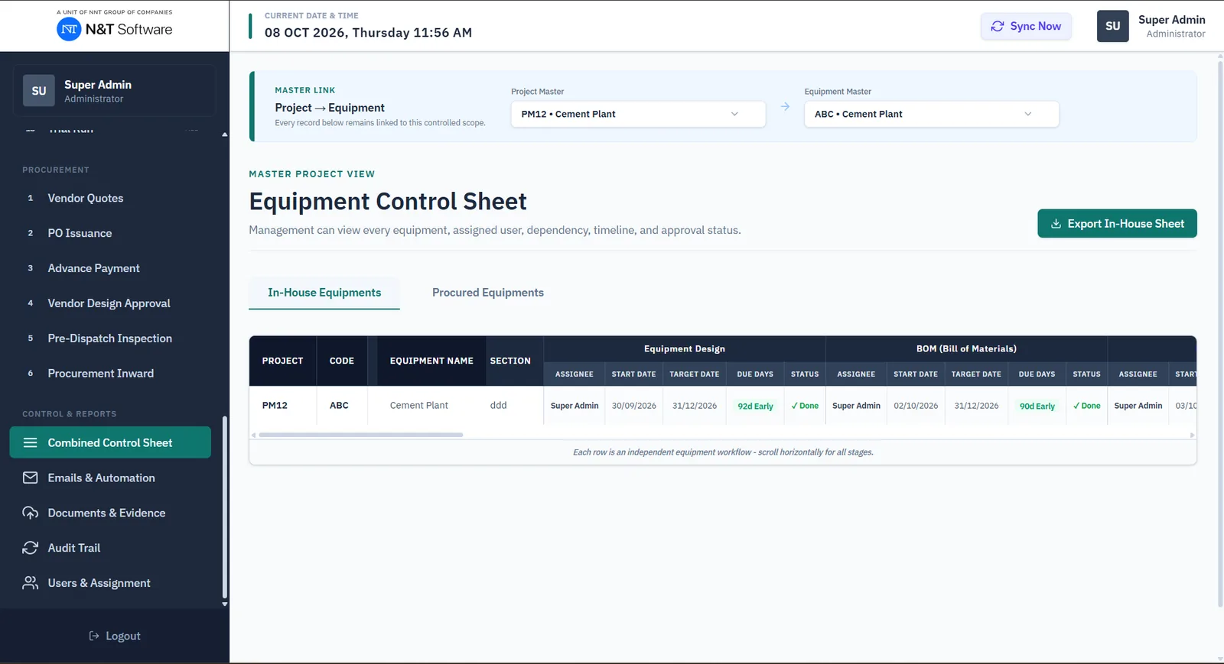Click the download icon on Export In-House Sheet
1224x664 pixels.
point(1056,224)
